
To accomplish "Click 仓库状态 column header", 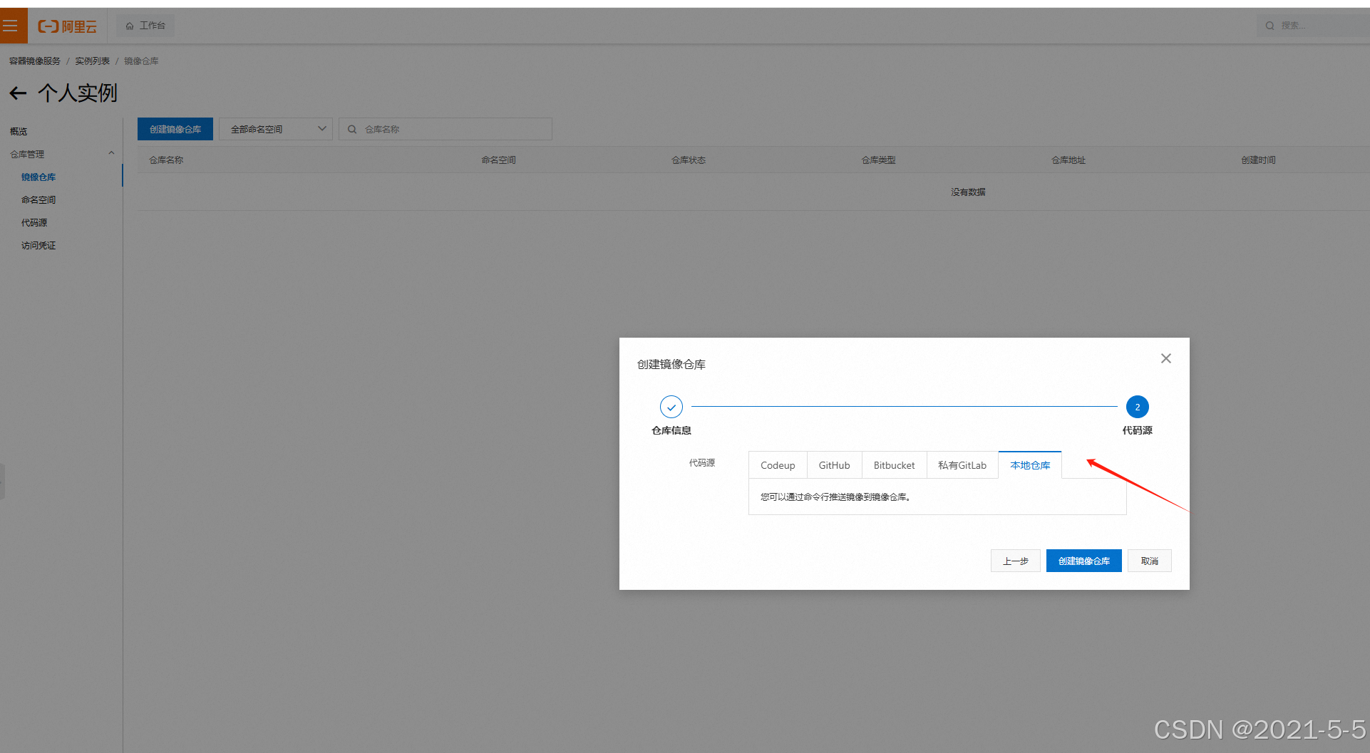I will (x=689, y=160).
